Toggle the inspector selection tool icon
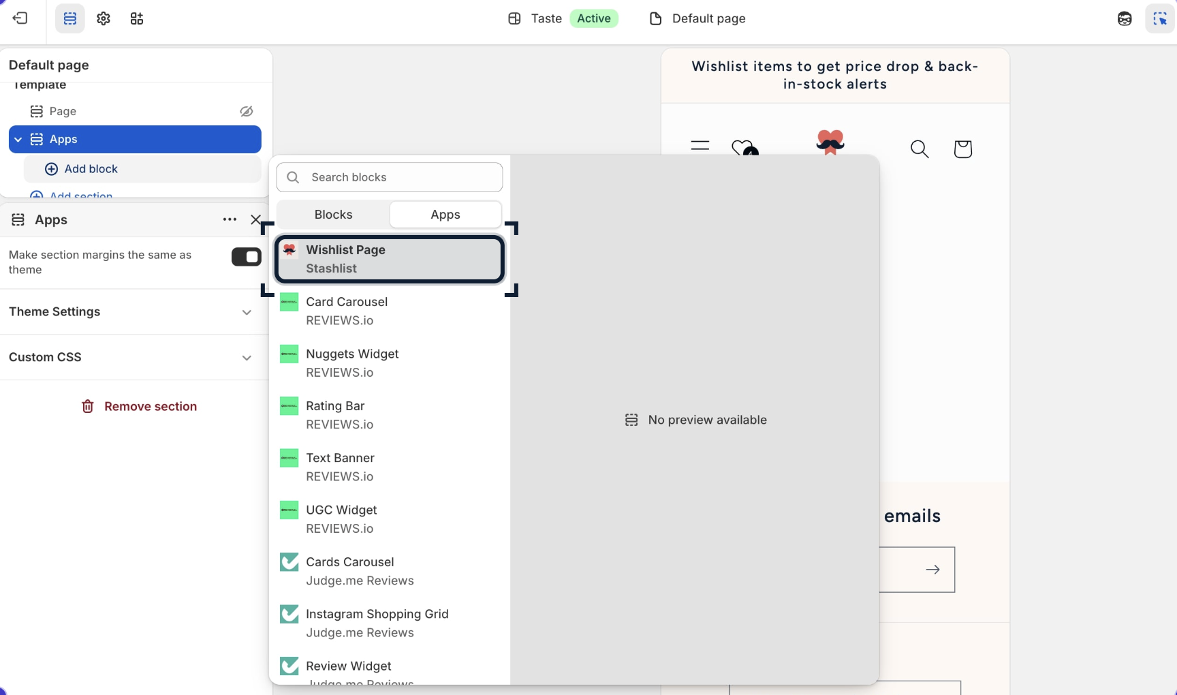This screenshot has width=1177, height=695. pos(1159,18)
